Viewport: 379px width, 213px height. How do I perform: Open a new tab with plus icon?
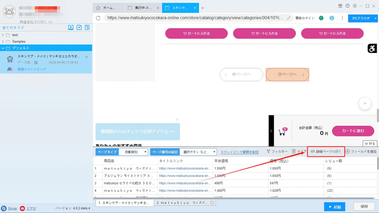pyautogui.click(x=203, y=8)
